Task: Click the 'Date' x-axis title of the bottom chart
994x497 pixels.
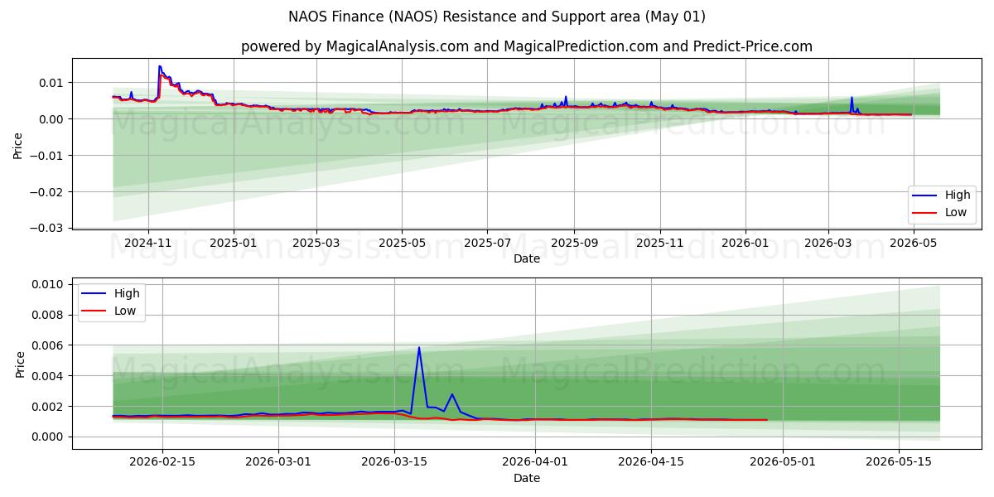Action: [527, 478]
